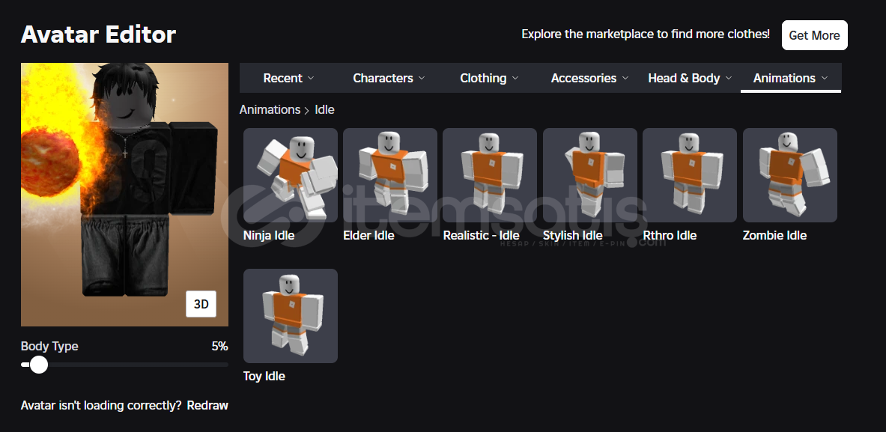Go to the Accessories tab
Image resolution: width=886 pixels, height=432 pixels.
[x=590, y=78]
